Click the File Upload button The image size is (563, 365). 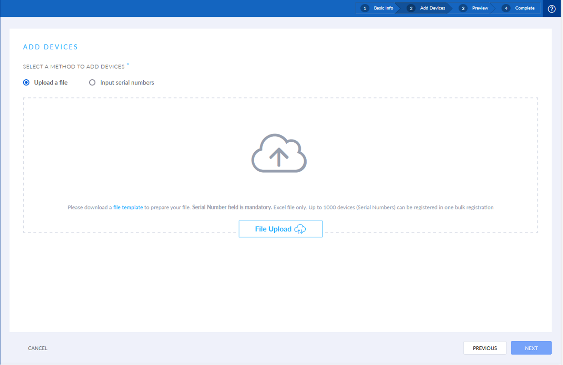click(280, 229)
